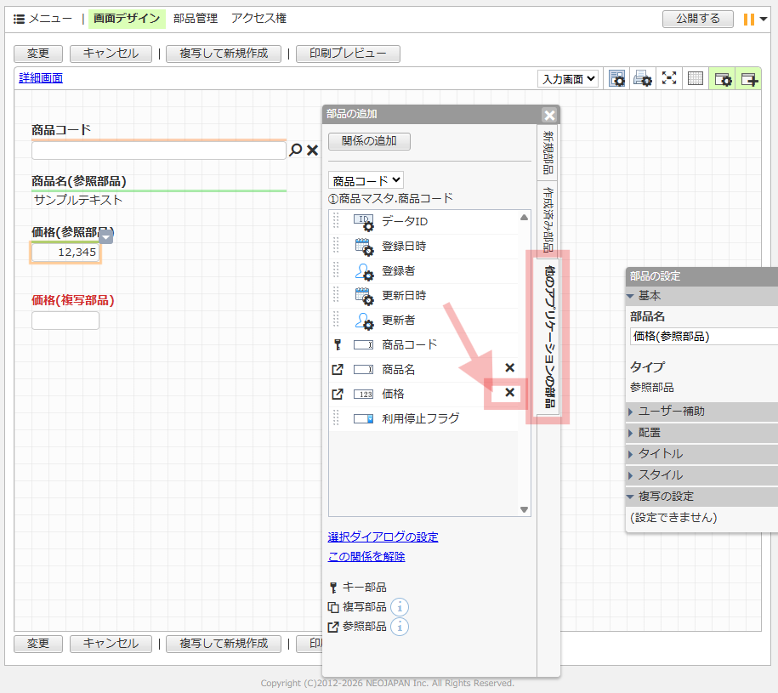Select the 商品名(参照部品) label
This screenshot has height=693, width=778.
[79, 181]
